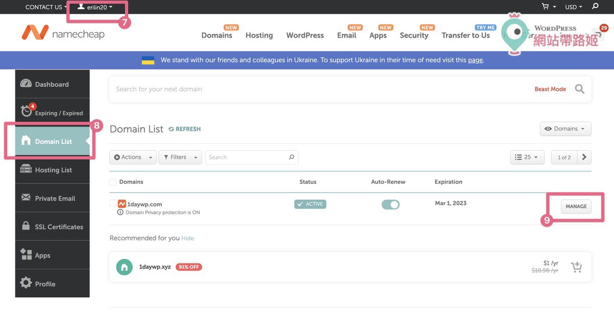This screenshot has width=614, height=313.
Task: Click the Private Email envelope icon
Action: (x=26, y=198)
